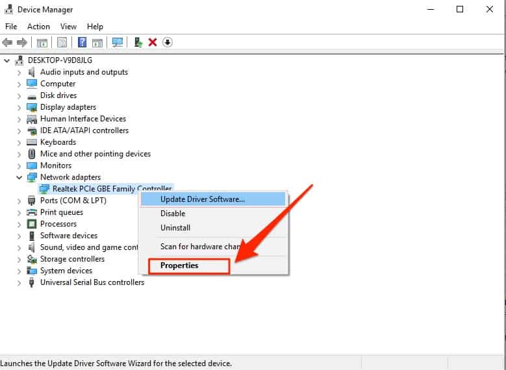Click the Storage controllers icon

32,259
